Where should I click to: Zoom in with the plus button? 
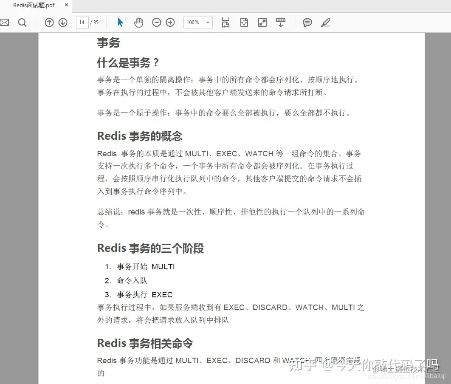[x=170, y=23]
